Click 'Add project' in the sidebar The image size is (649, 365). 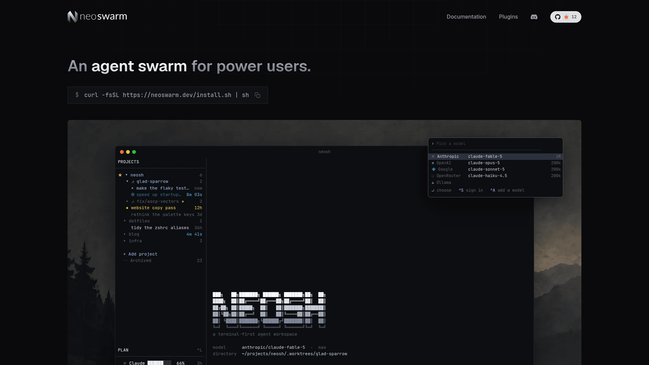click(143, 254)
